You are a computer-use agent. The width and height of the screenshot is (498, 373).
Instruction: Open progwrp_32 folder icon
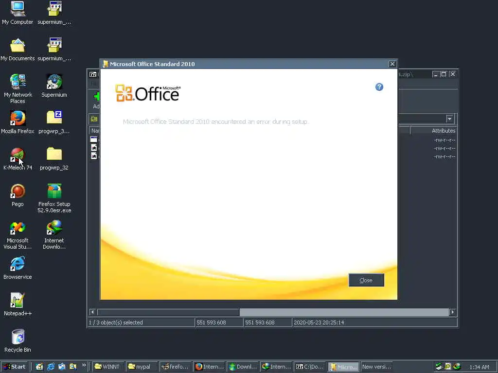[54, 159]
